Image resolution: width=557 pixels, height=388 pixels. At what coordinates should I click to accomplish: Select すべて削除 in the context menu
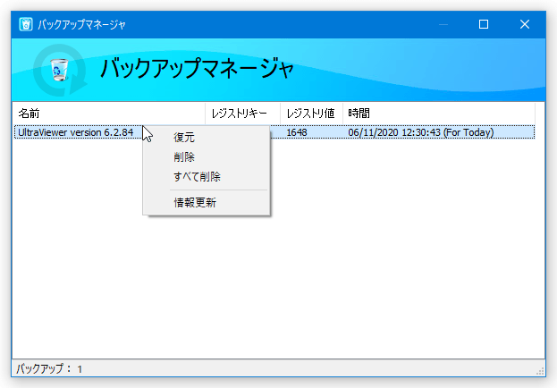207,176
